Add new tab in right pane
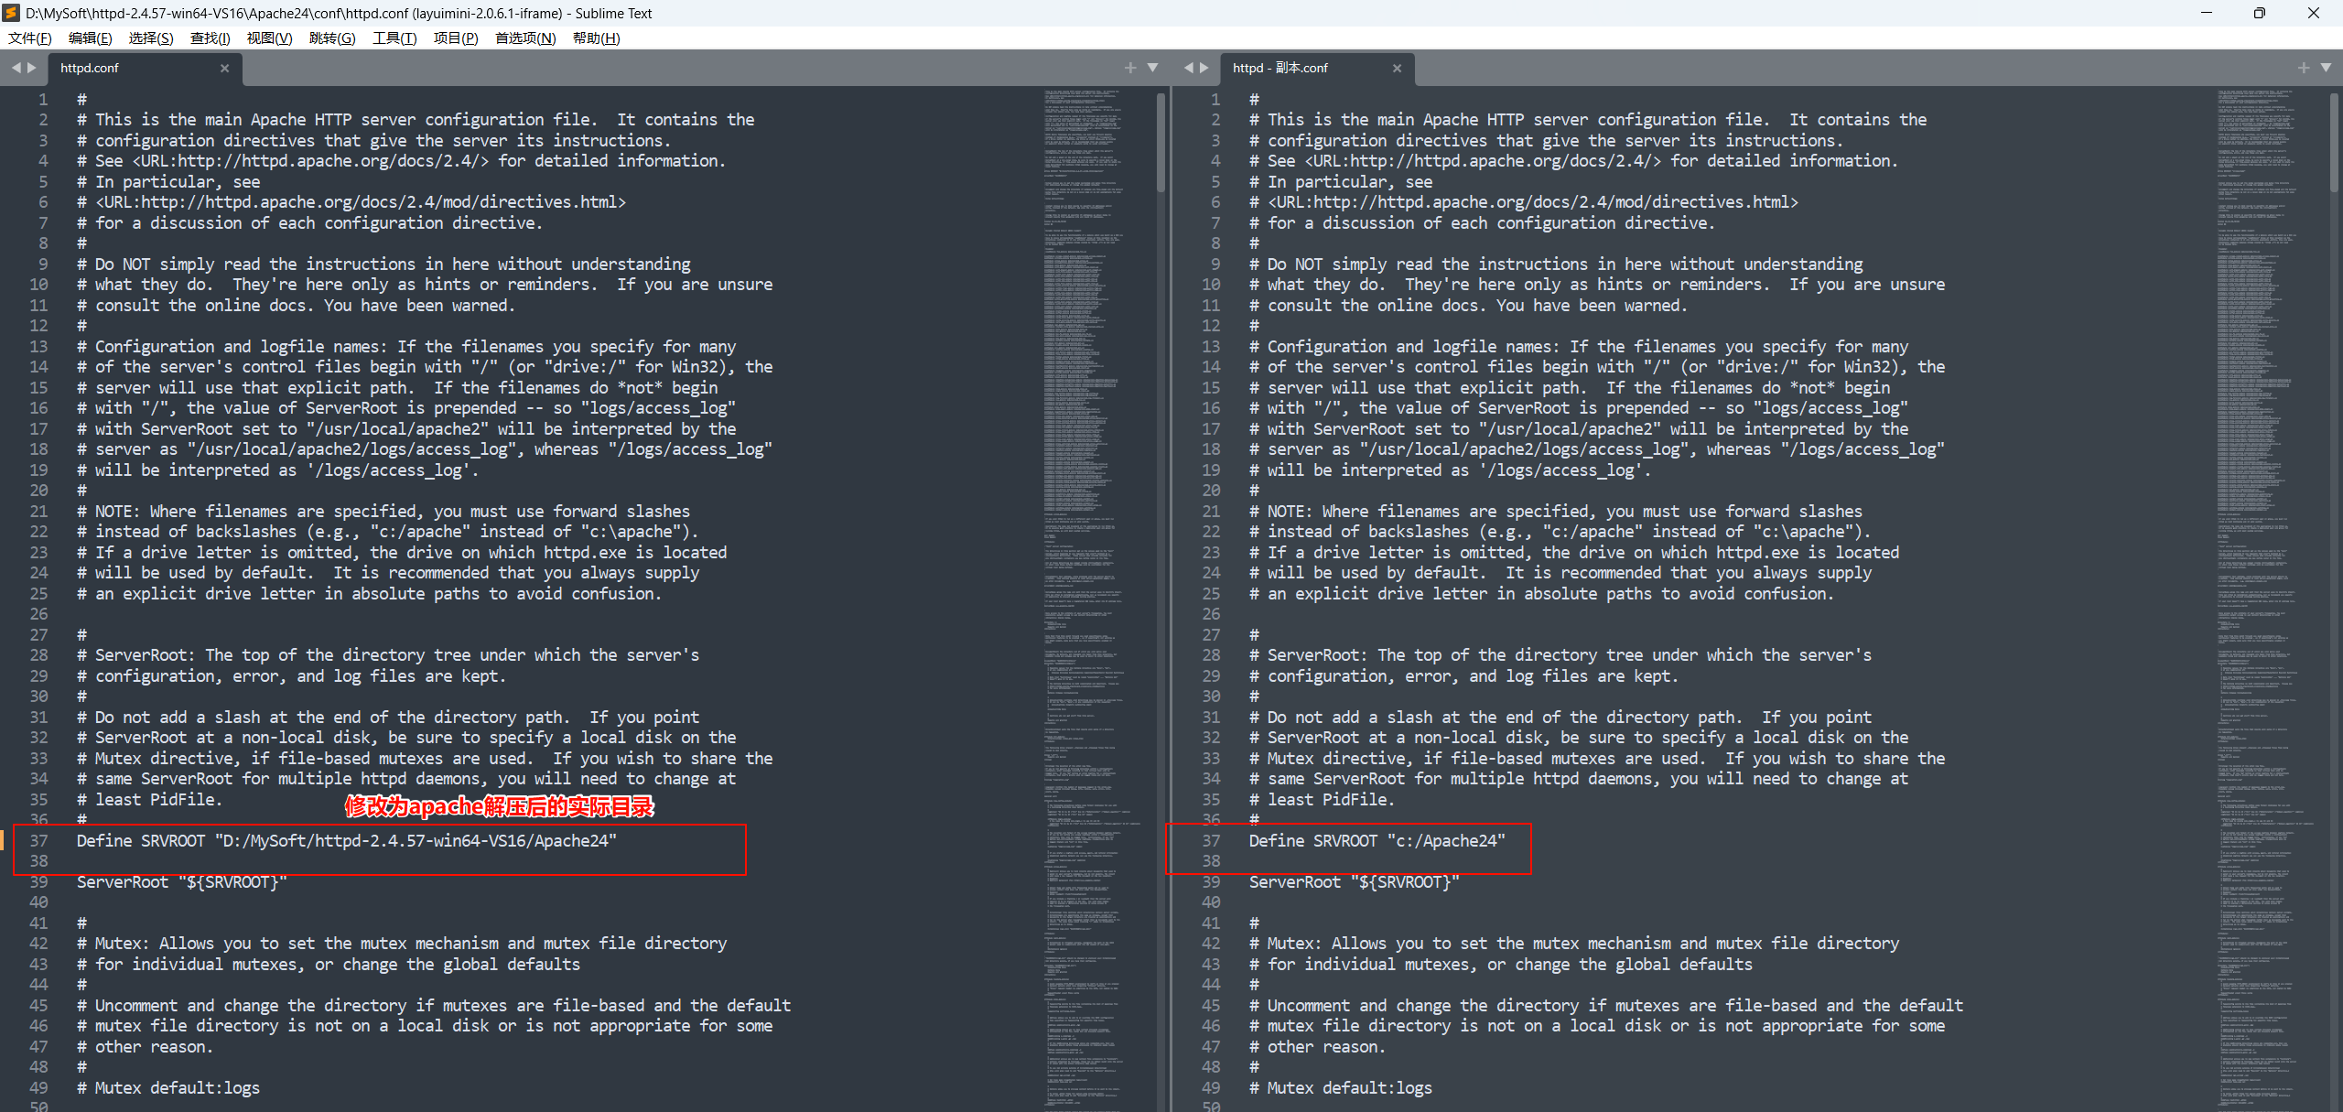This screenshot has height=1112, width=2343. click(2303, 68)
